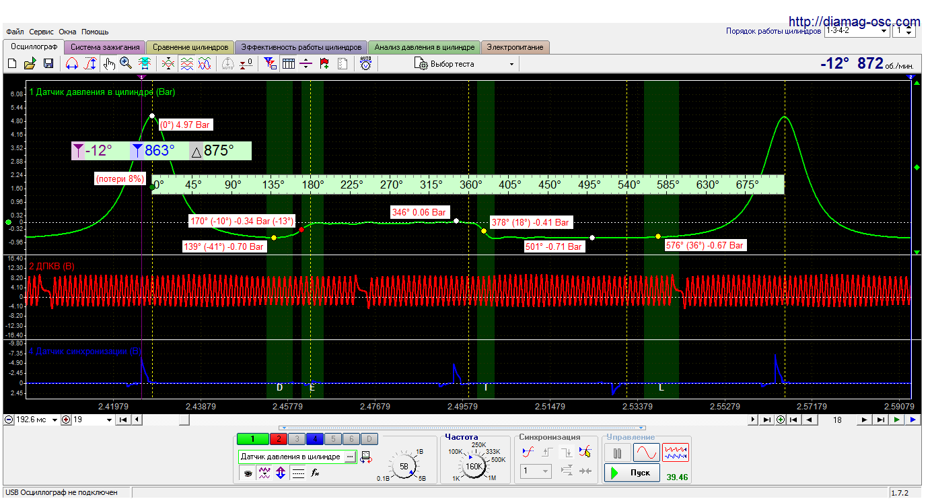Open sensor name browse ellipsis button
Image resolution: width=930 pixels, height=501 pixels.
(349, 457)
